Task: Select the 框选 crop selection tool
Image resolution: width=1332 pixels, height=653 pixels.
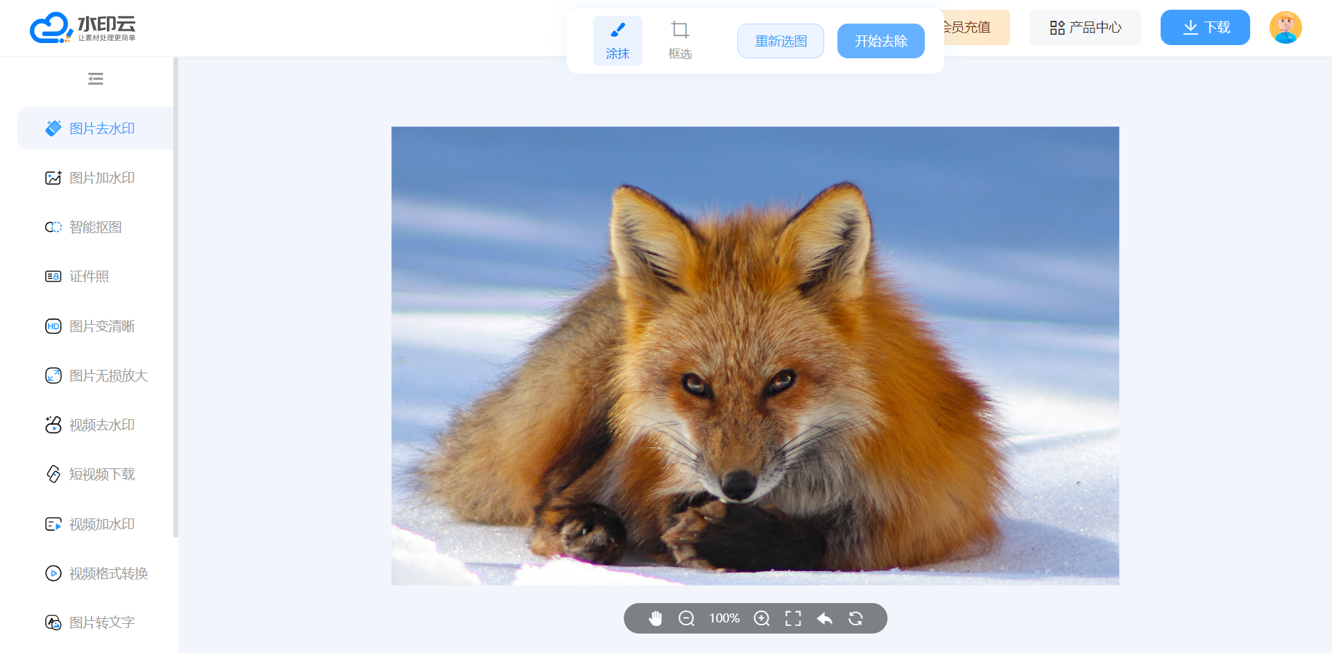Action: click(680, 41)
